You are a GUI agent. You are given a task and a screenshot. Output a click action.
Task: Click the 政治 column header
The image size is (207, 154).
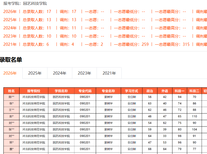[x=150, y=91]
